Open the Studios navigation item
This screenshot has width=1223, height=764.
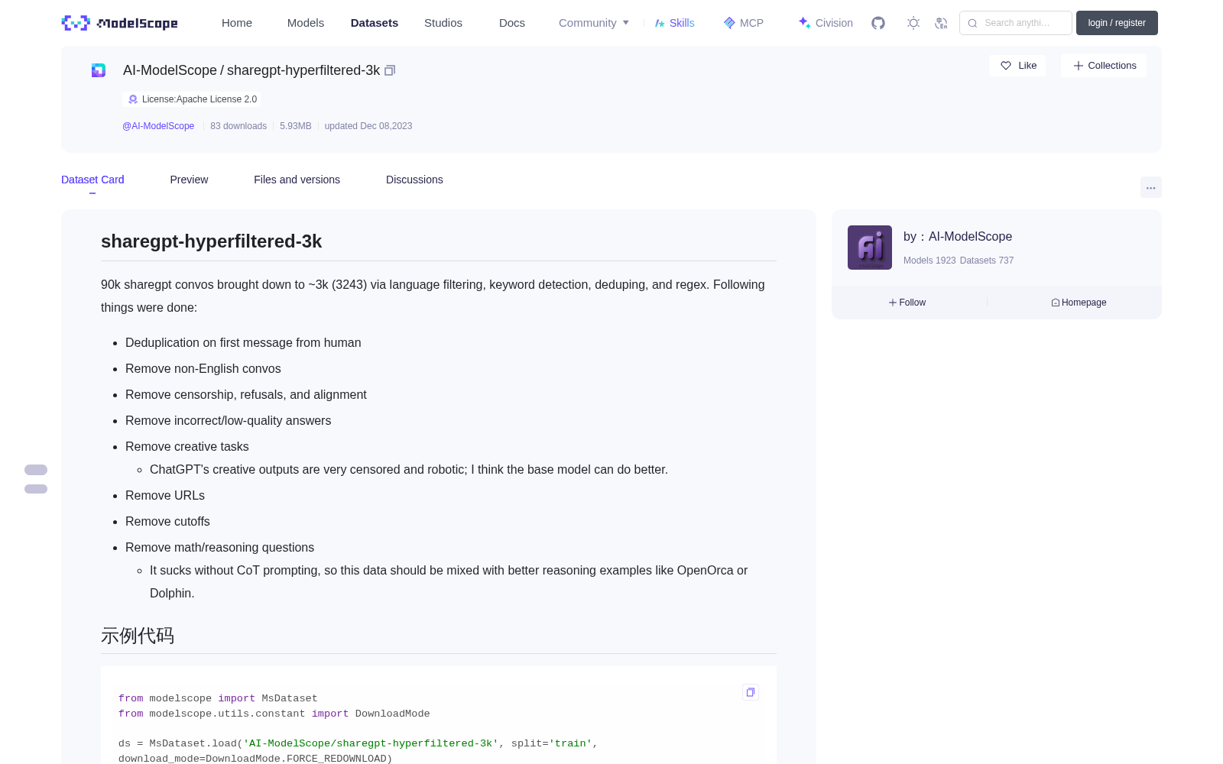tap(443, 23)
